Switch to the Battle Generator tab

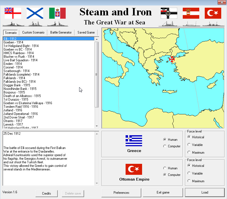(61, 32)
